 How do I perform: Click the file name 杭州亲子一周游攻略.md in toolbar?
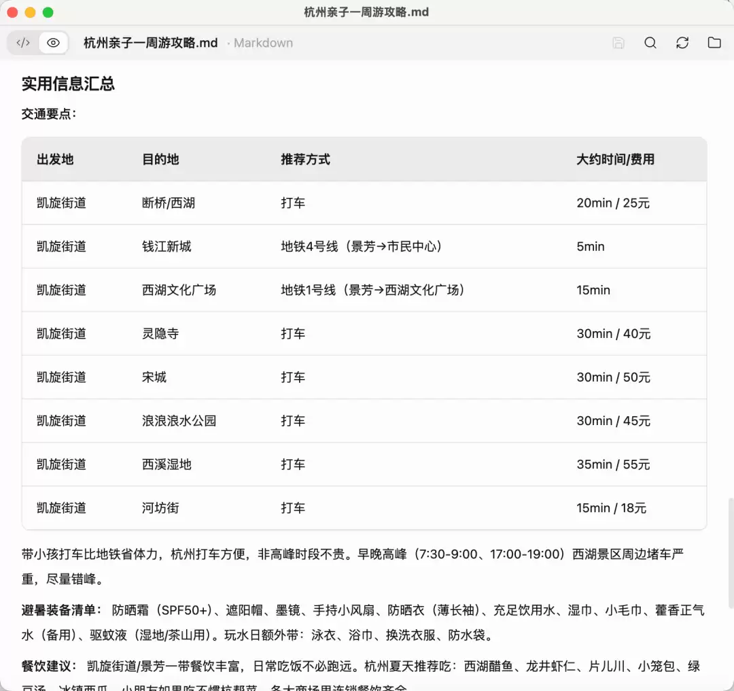tap(151, 43)
